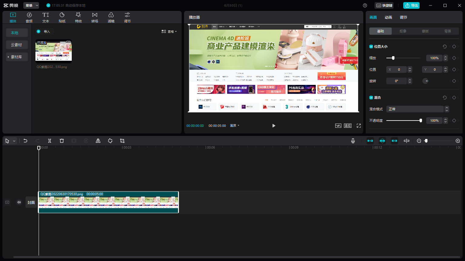
Task: Toggle the 混合 blend checkbox
Action: tap(371, 98)
